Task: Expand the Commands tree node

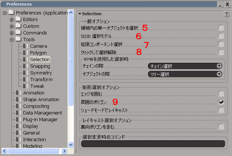Action: tap(12, 33)
